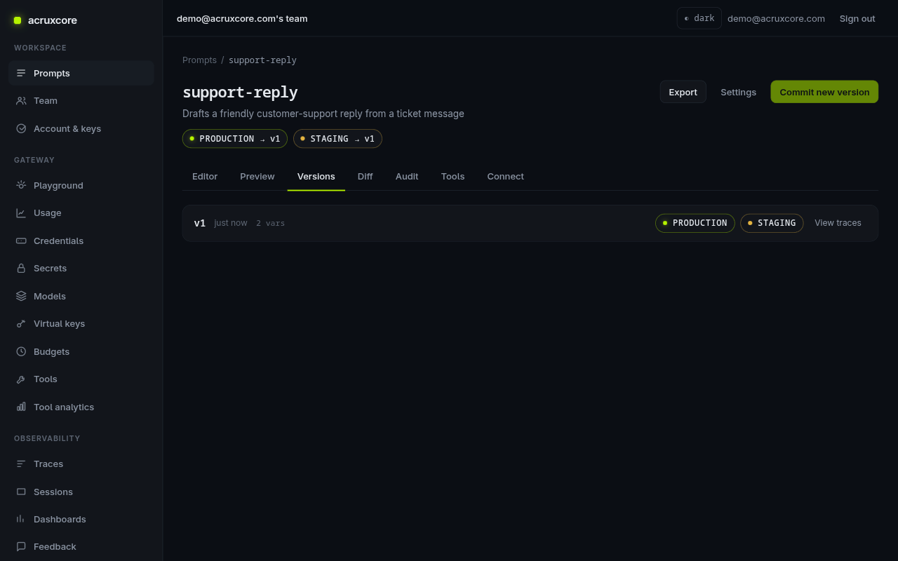The image size is (898, 561).
Task: Go to the Audit tab
Action: click(407, 176)
